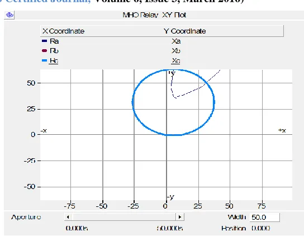Click the x-axis tick label -75
The height and width of the screenshot is (236, 304).
[69, 206]
